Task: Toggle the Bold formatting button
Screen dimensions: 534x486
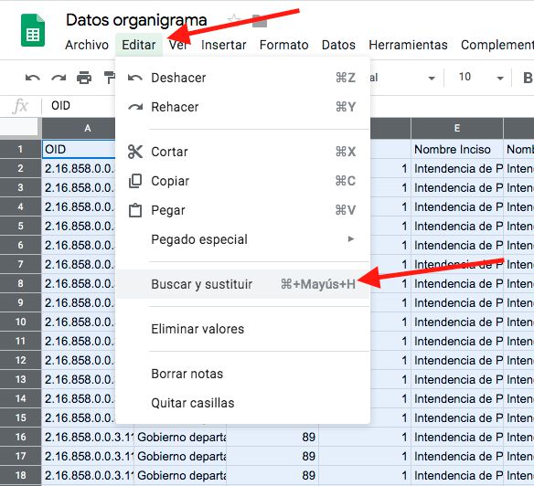Action: (x=528, y=78)
